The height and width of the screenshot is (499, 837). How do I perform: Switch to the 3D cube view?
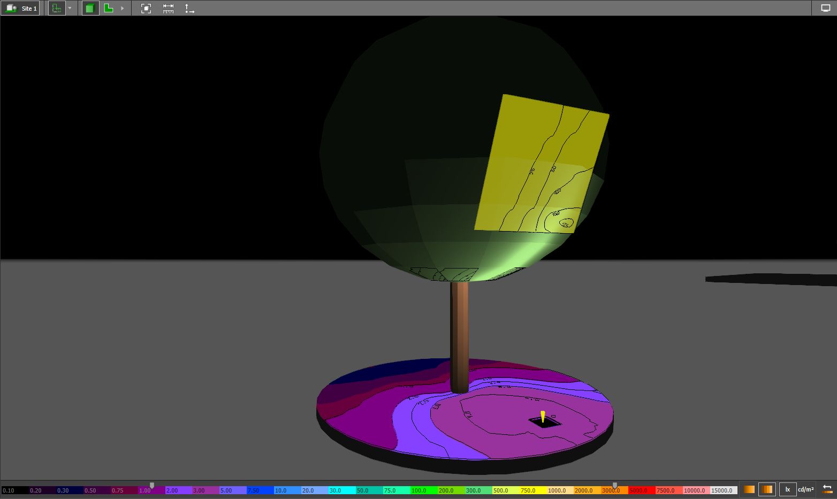click(x=90, y=9)
